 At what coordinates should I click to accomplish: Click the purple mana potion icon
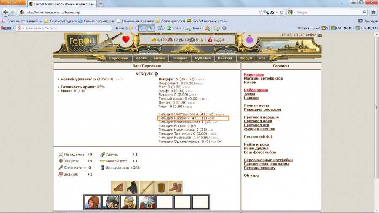point(250,40)
